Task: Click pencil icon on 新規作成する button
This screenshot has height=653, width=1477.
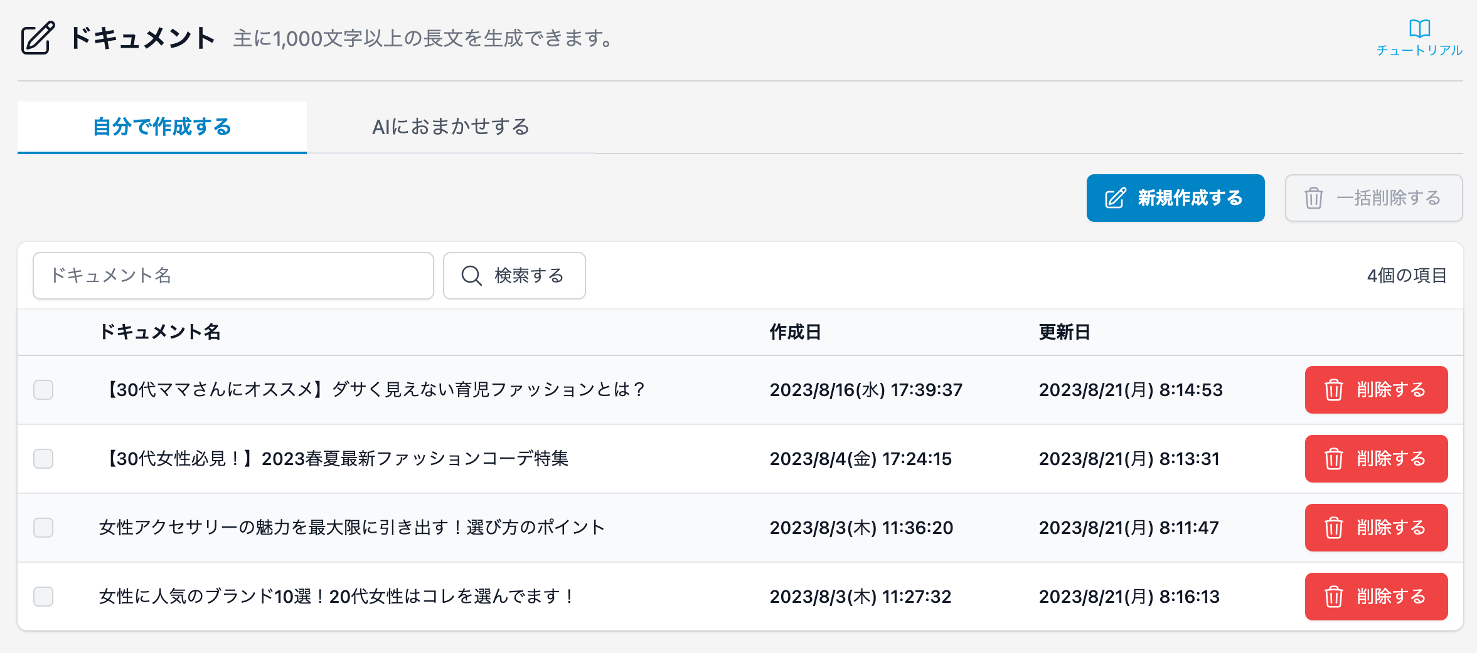Action: [1115, 198]
